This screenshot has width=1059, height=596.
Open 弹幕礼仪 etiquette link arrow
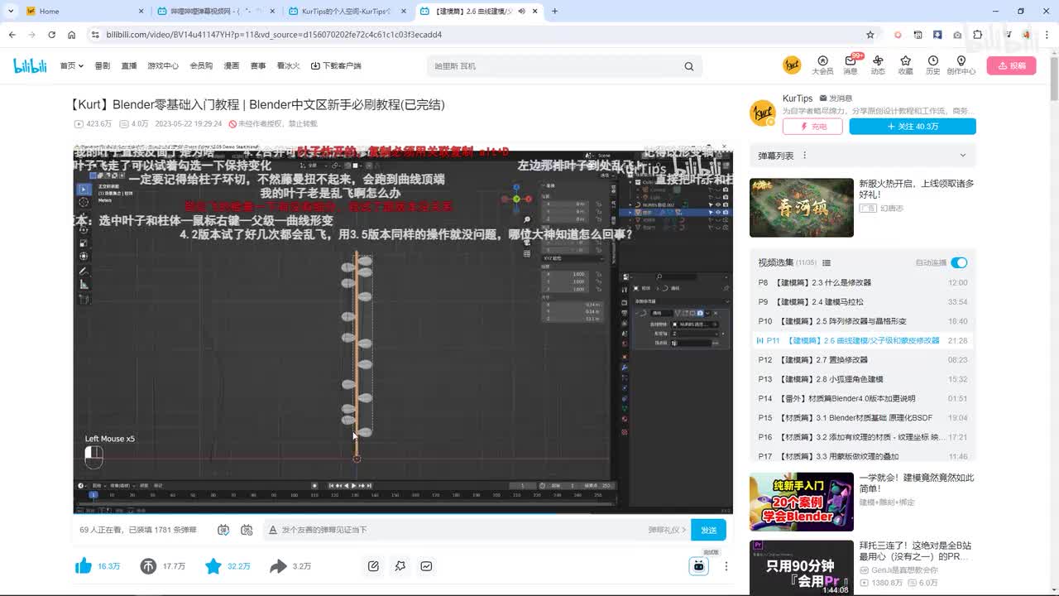click(668, 530)
